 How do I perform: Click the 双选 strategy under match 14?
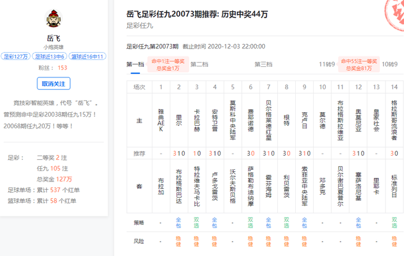394,223
